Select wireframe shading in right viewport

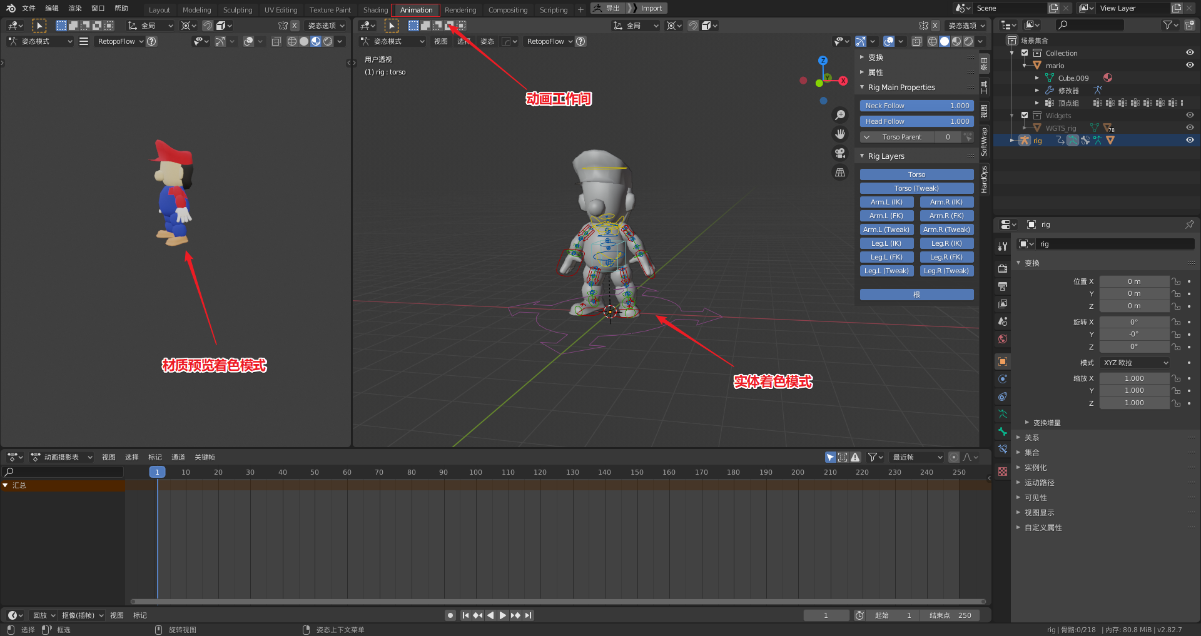(x=933, y=41)
